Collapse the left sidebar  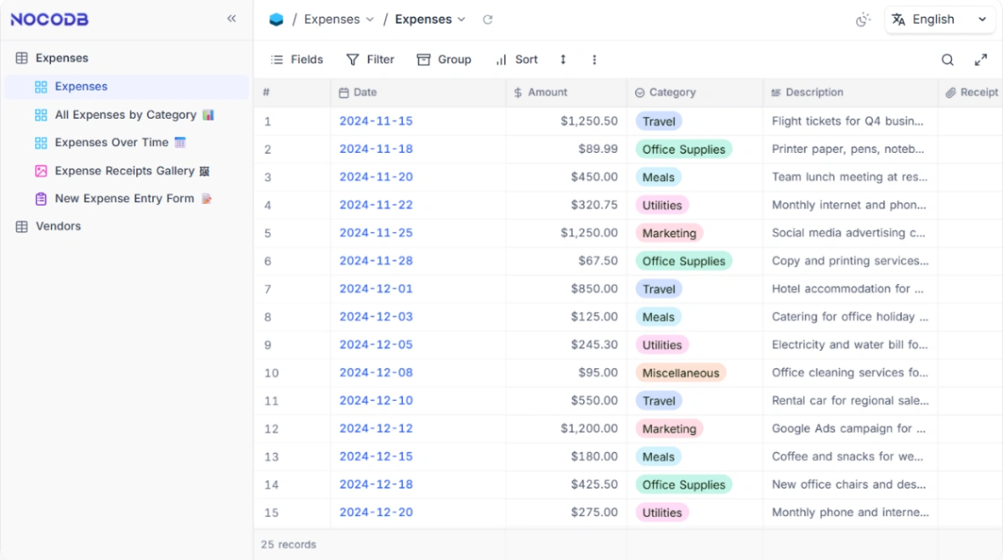point(231,17)
